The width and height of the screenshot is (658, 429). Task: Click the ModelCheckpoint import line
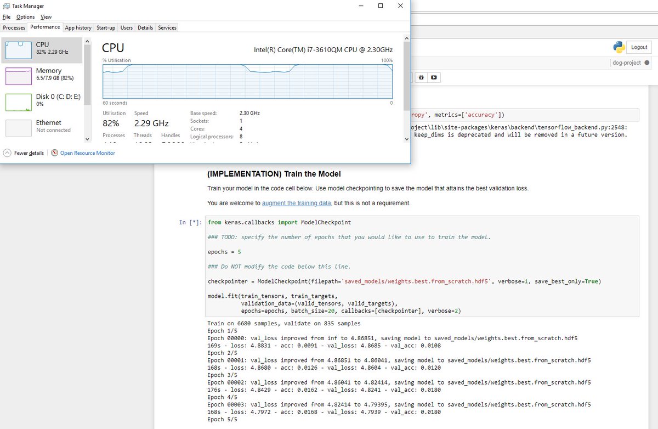pyautogui.click(x=280, y=222)
